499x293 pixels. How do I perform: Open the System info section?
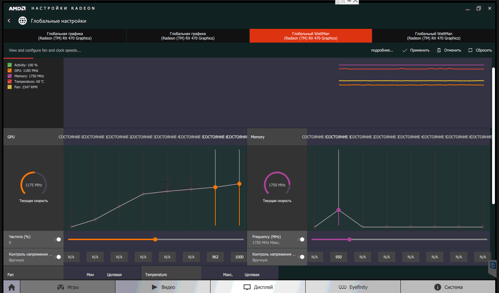pos(448,287)
